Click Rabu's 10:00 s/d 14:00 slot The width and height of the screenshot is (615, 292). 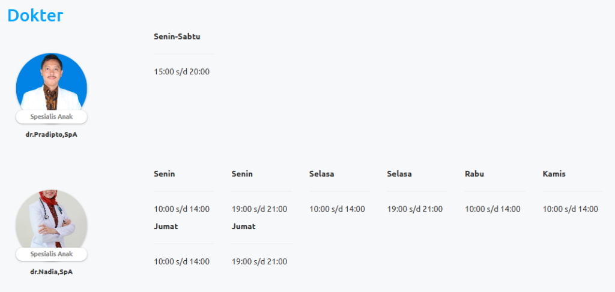coord(492,209)
